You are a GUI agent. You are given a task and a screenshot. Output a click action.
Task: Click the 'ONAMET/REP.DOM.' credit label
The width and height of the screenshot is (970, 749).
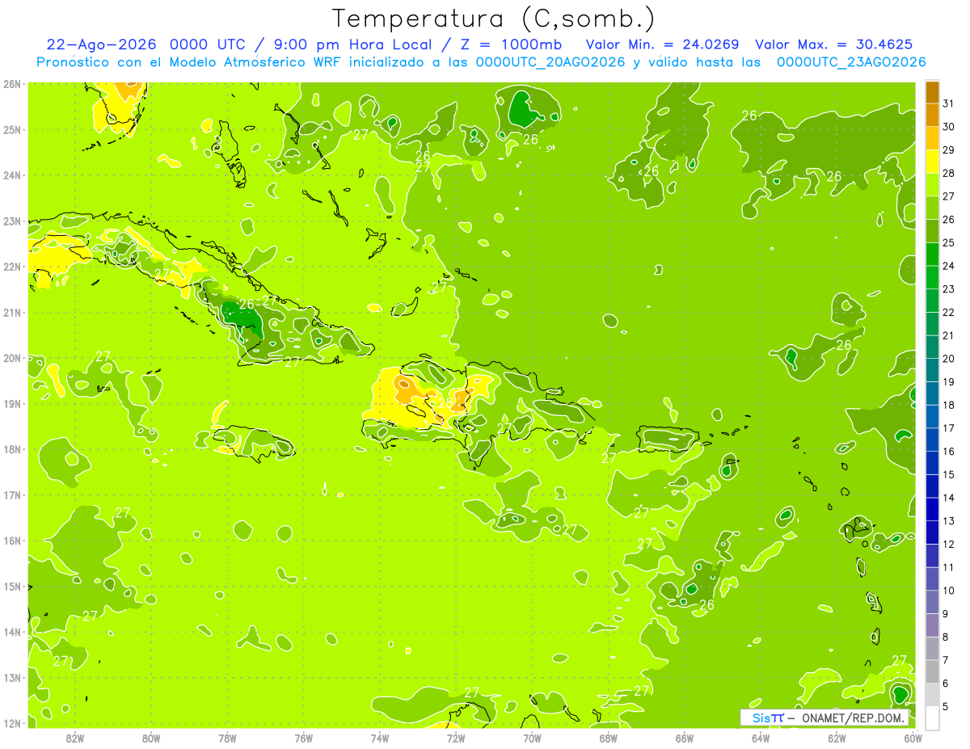coord(852,717)
